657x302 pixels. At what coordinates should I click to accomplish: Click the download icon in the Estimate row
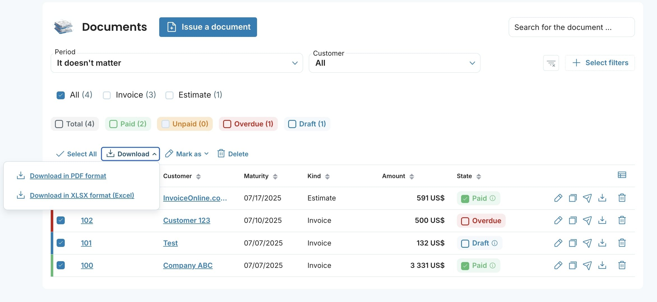pos(602,198)
